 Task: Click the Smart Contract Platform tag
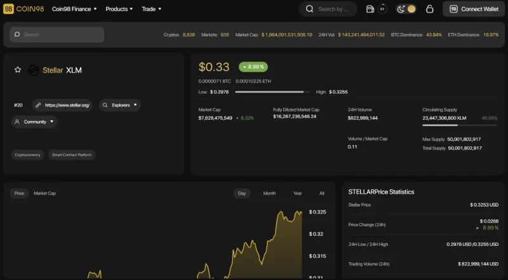72,155
